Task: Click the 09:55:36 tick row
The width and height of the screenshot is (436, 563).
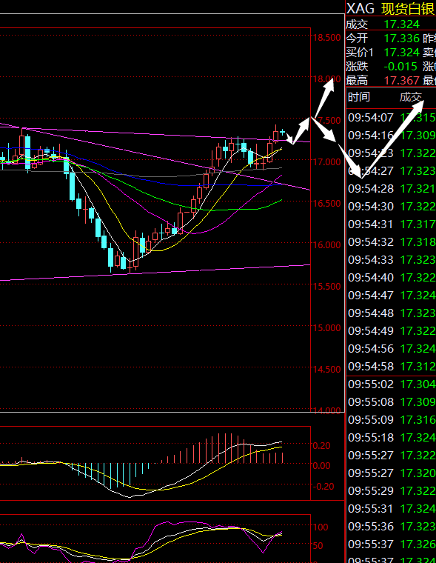Action: [392, 527]
